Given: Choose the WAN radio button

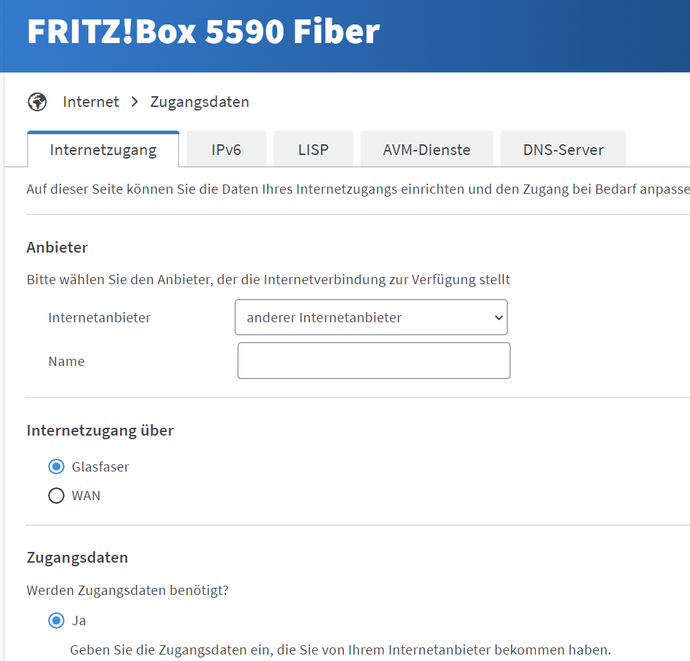Looking at the screenshot, I should tap(56, 496).
